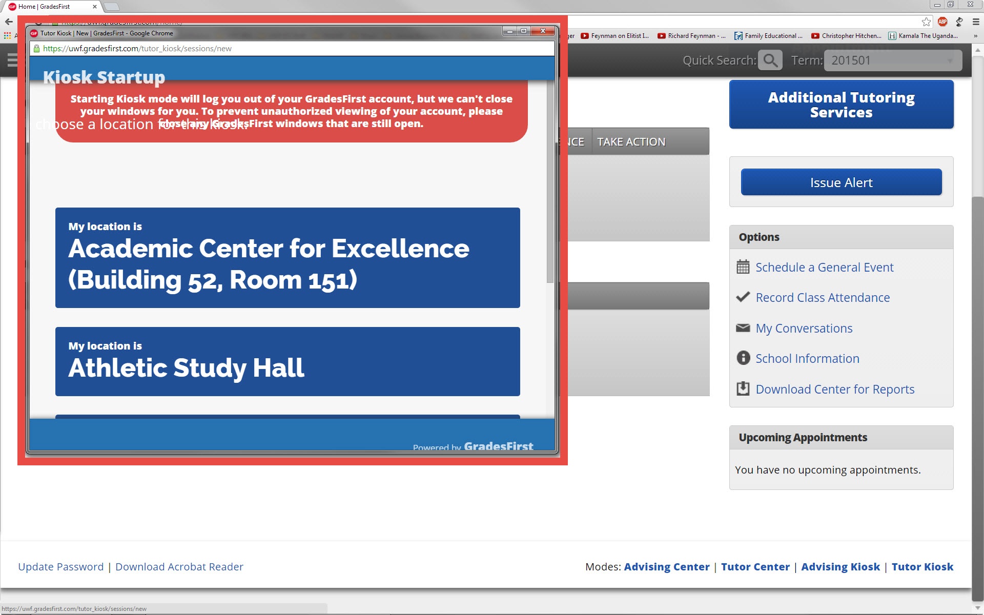
Task: Click Additional Tutoring Services button
Action: point(841,105)
